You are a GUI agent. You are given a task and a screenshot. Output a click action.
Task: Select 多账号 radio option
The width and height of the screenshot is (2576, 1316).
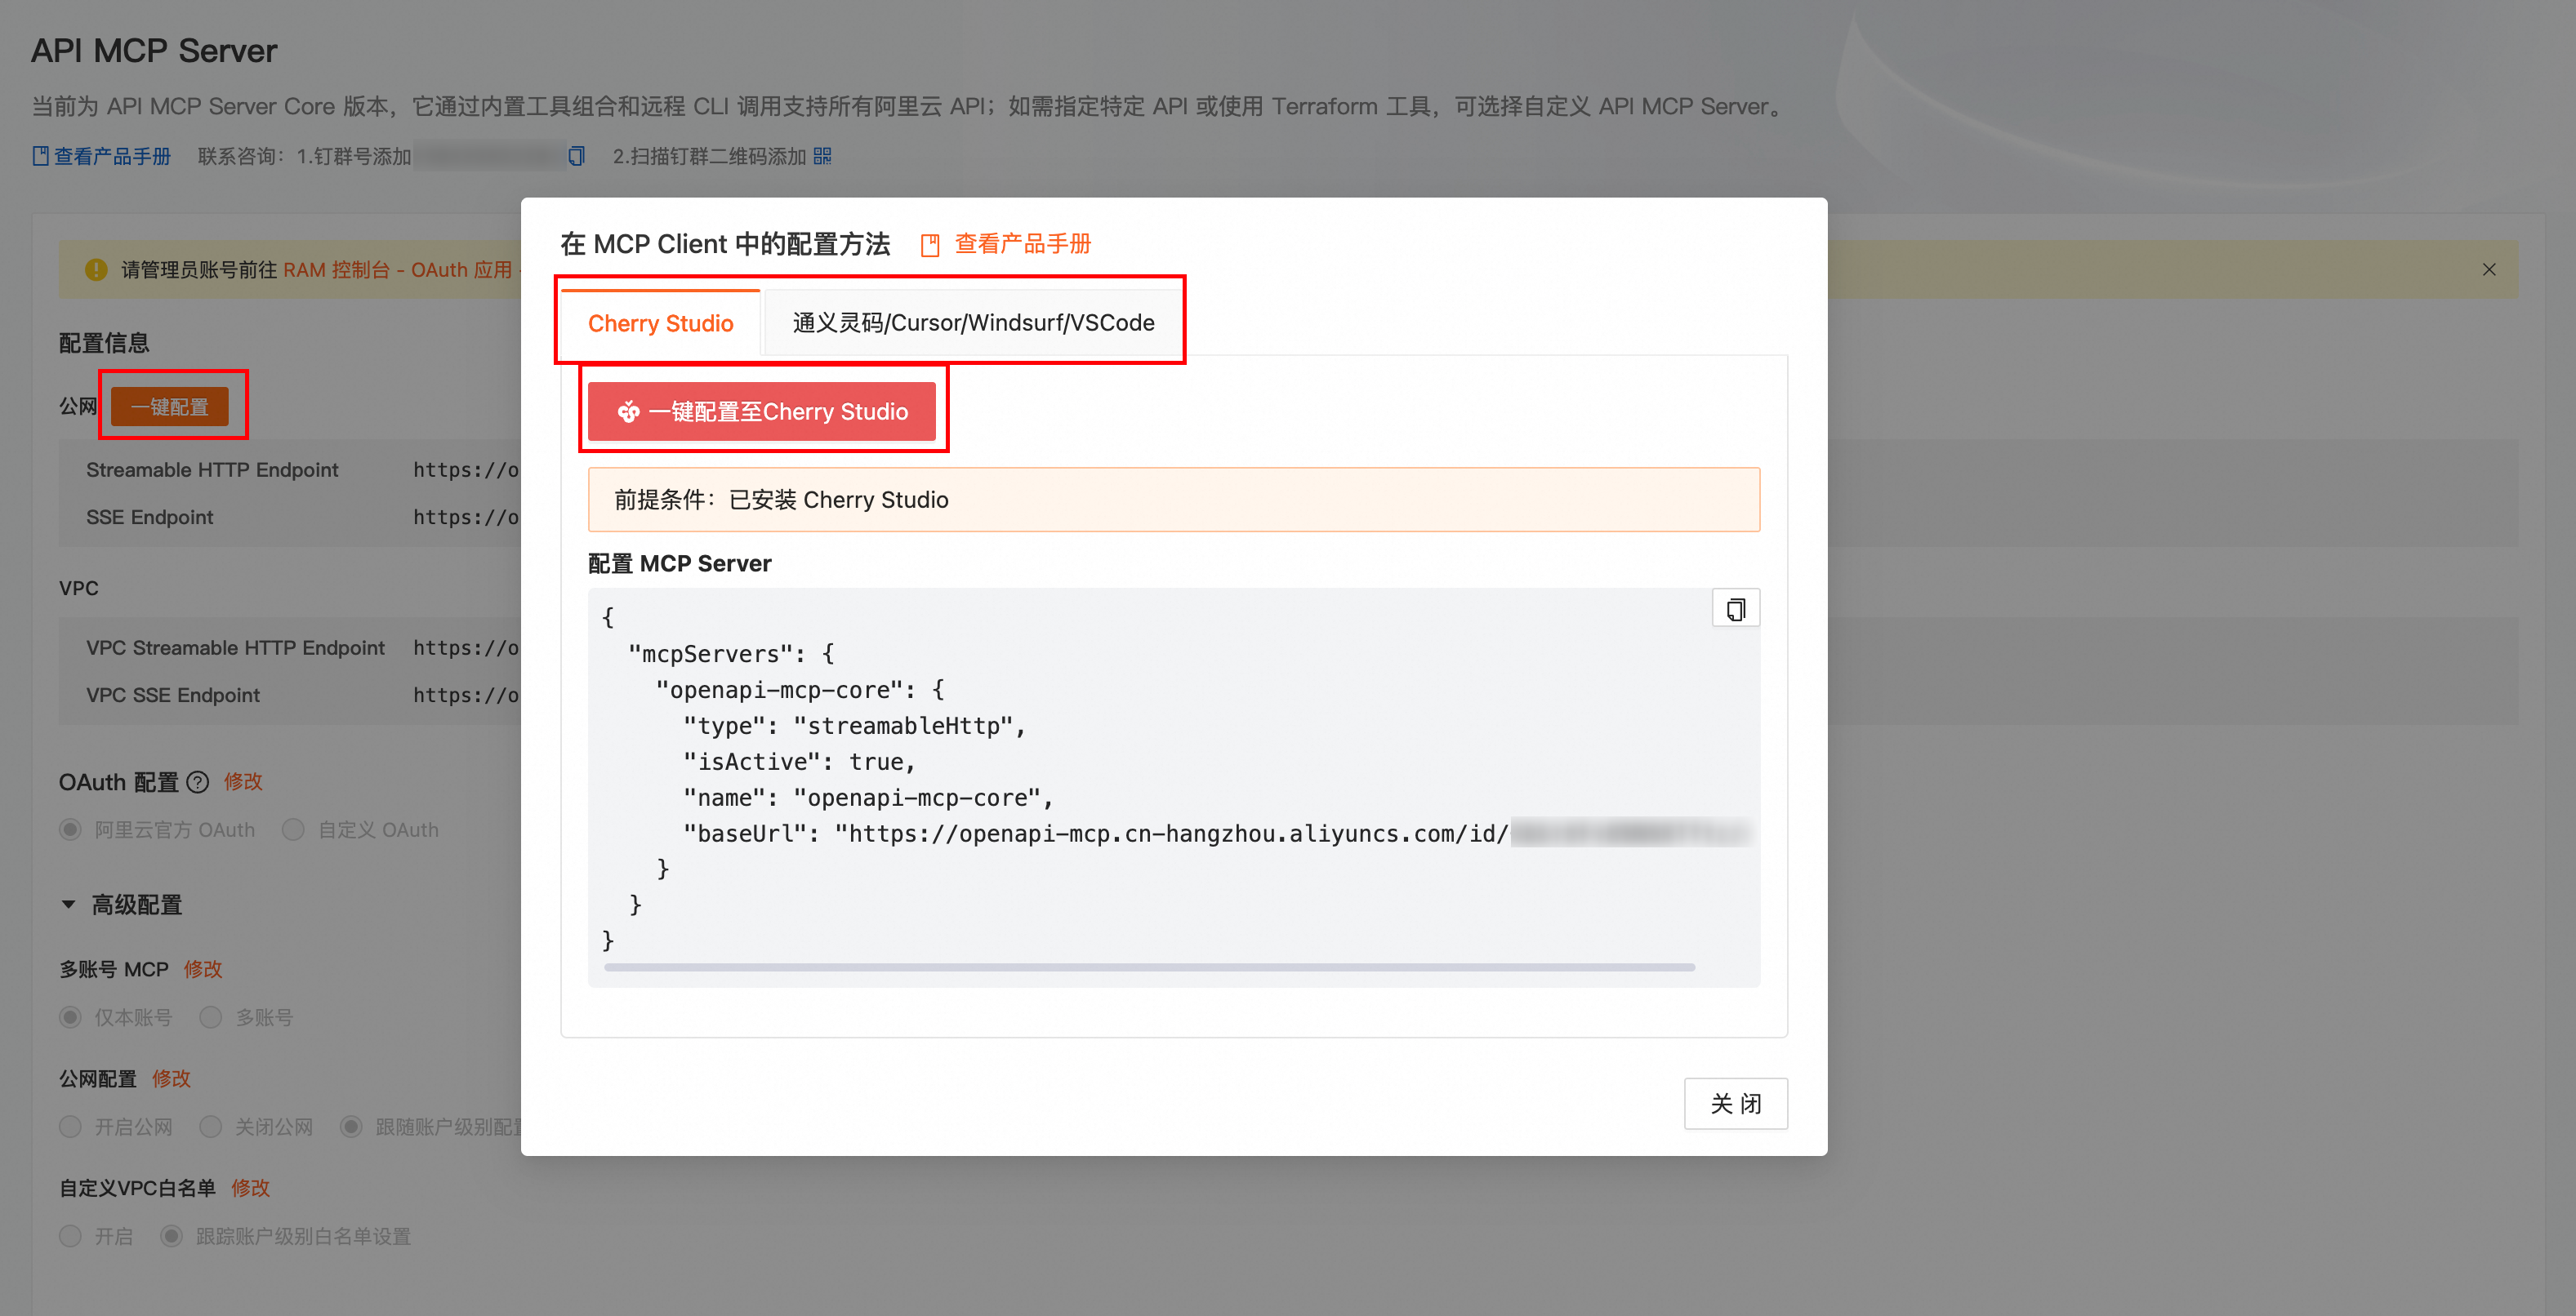point(211,1017)
